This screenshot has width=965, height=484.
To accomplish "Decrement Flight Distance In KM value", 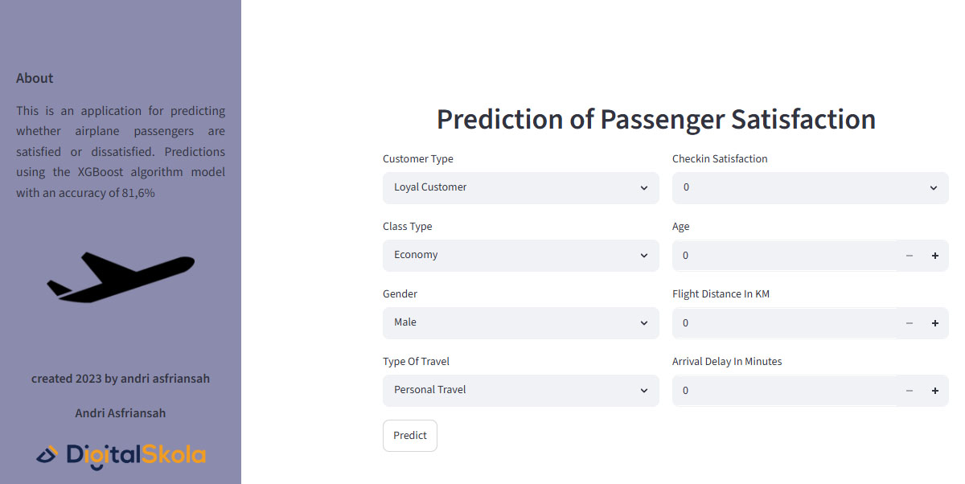I will [x=910, y=323].
